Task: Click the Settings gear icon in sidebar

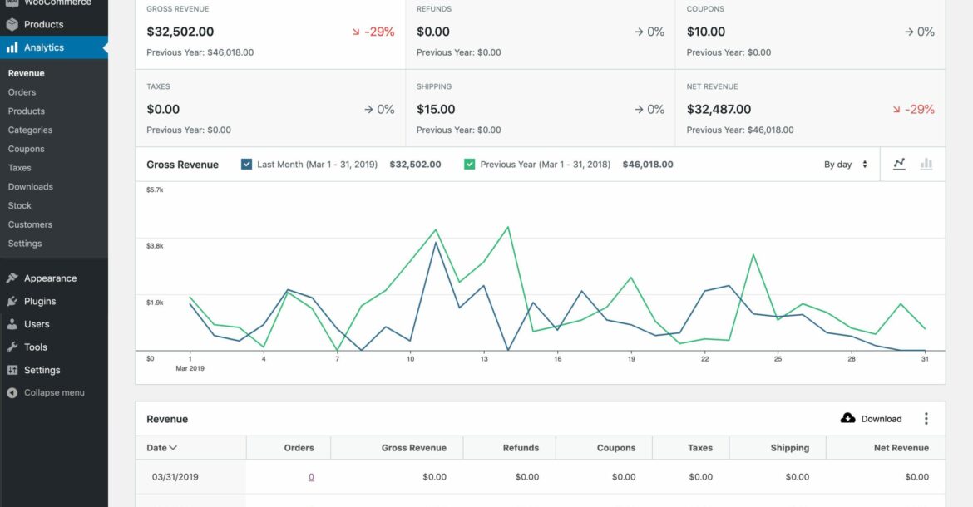Action: (12, 369)
